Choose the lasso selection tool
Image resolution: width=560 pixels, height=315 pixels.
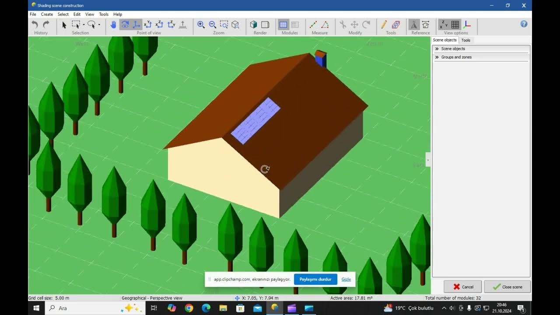point(91,25)
